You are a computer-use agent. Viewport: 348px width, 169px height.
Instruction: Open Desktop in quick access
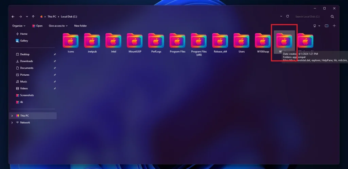23,55
